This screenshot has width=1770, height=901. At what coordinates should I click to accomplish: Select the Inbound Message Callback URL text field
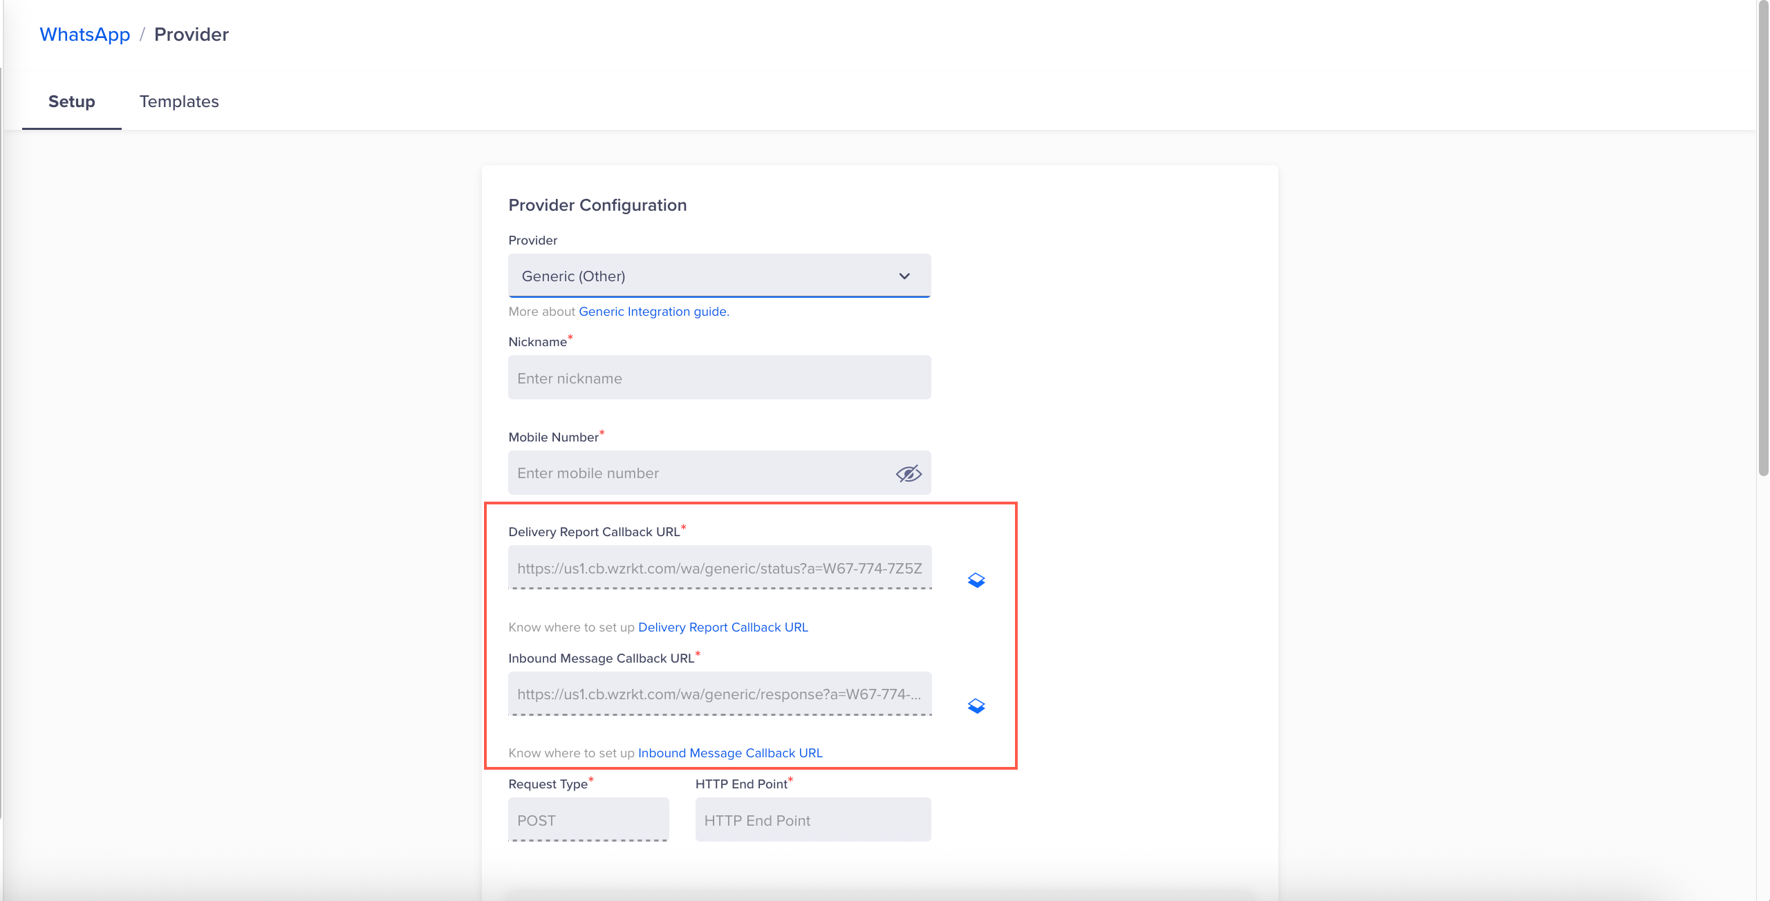719,694
